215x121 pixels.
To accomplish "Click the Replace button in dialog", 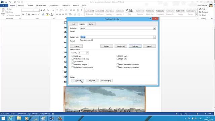I will tap(107, 46).
